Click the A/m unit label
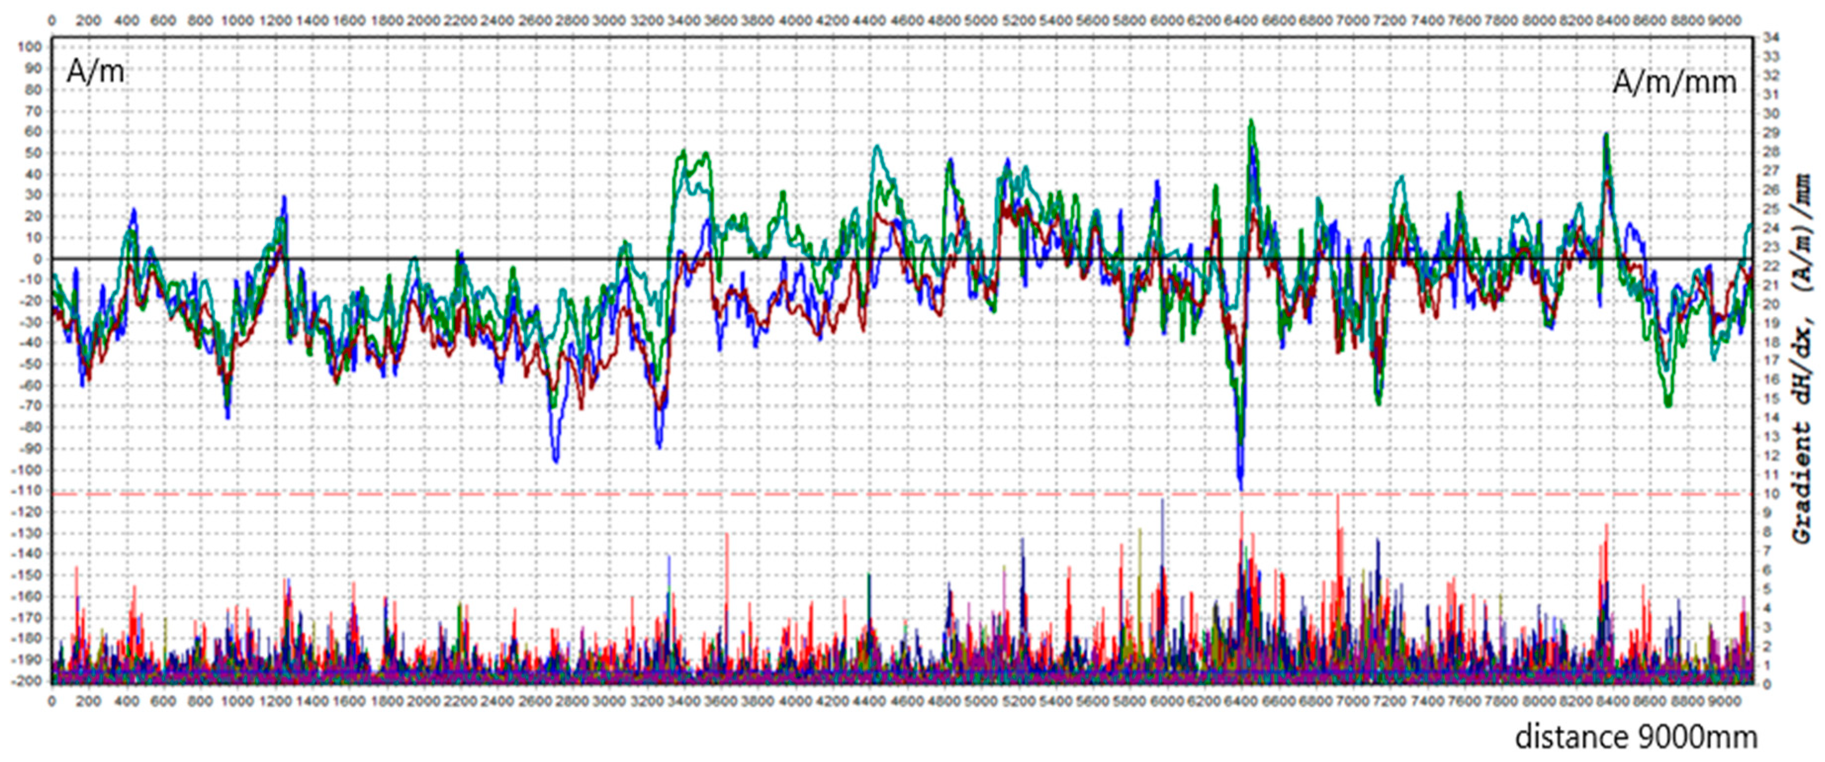The width and height of the screenshot is (1825, 762). [x=95, y=72]
